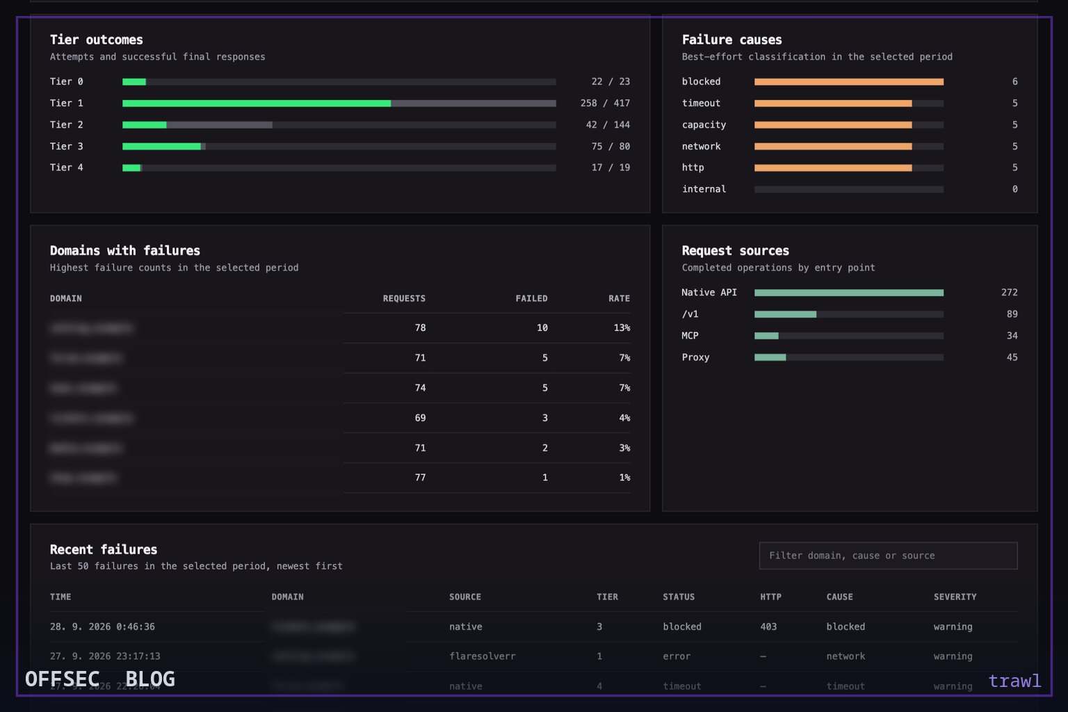Click the blocked orange bar in Failure causes

849,81
